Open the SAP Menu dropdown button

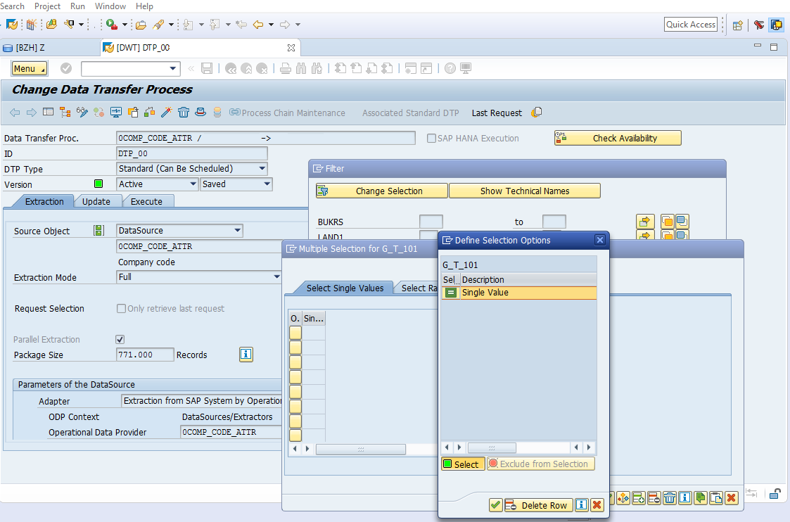click(x=30, y=68)
